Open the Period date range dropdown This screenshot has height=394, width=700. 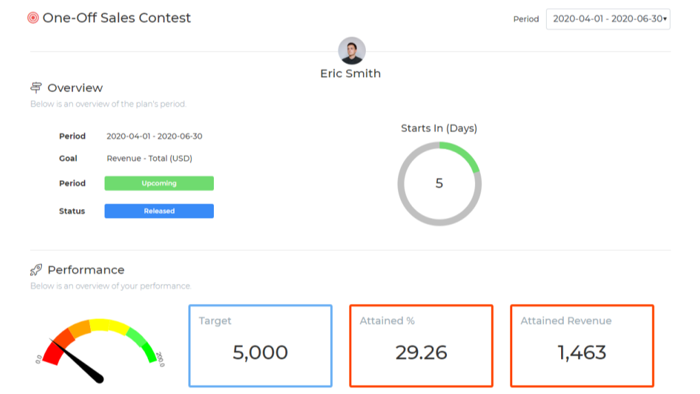click(x=607, y=19)
